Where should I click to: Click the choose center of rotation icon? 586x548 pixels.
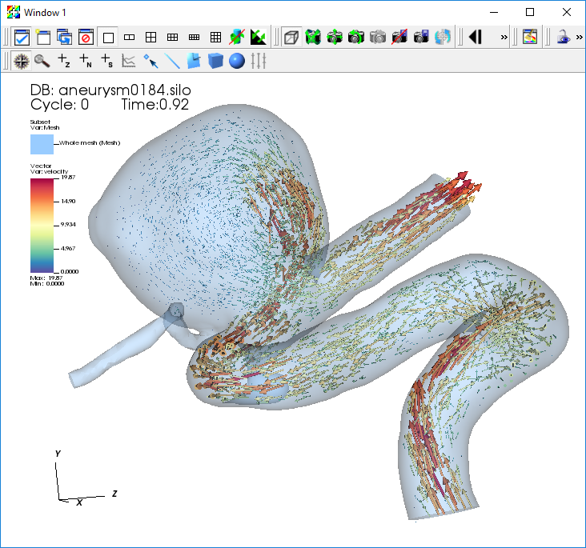443,37
